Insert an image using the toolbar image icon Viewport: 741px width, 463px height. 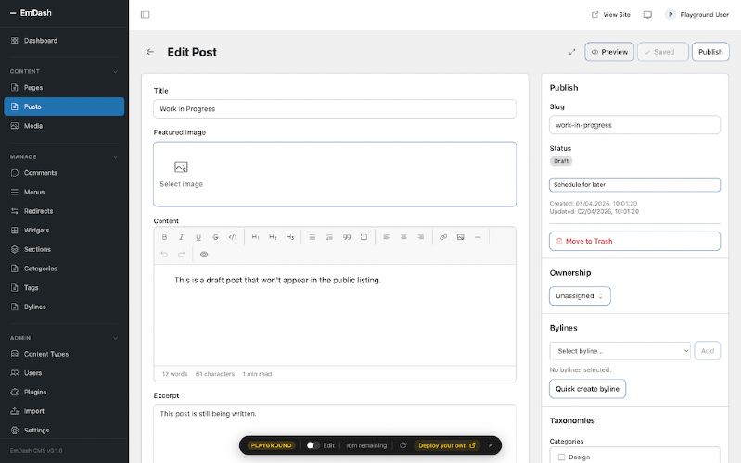coord(460,237)
